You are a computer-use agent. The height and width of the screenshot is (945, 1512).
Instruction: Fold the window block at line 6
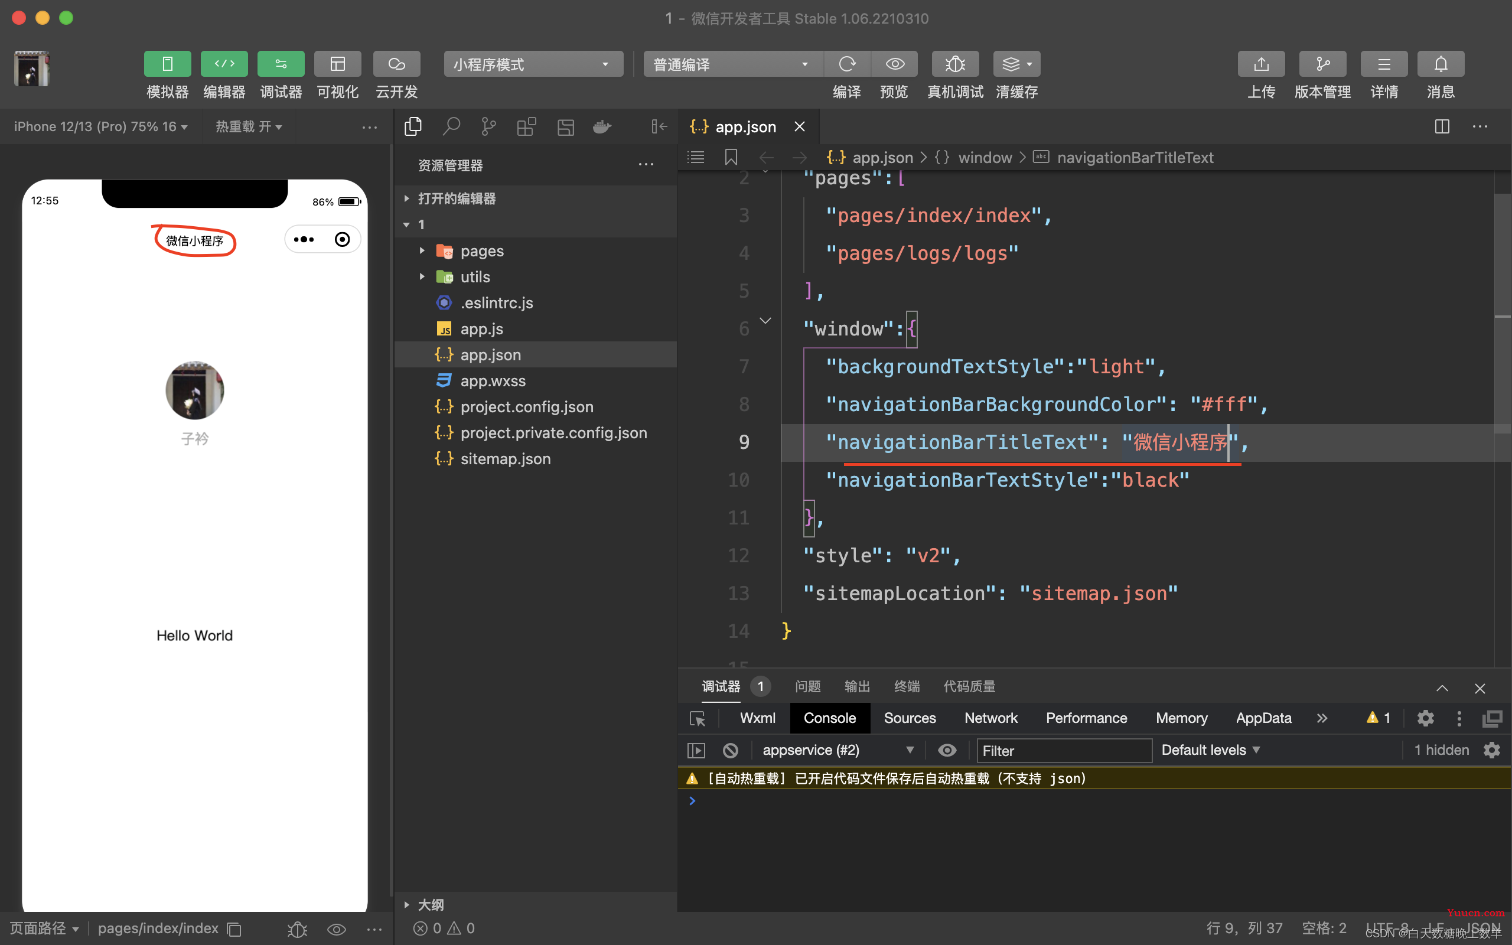pyautogui.click(x=765, y=321)
